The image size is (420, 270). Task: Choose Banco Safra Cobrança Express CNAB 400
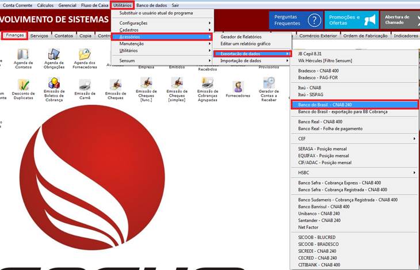[355, 183]
